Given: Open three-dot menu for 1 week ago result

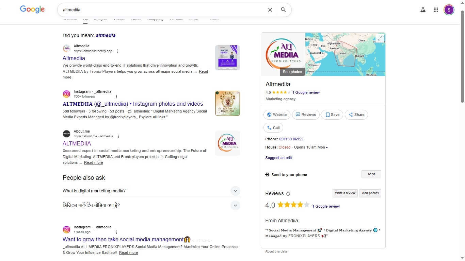Looking at the screenshot, I should (116, 232).
